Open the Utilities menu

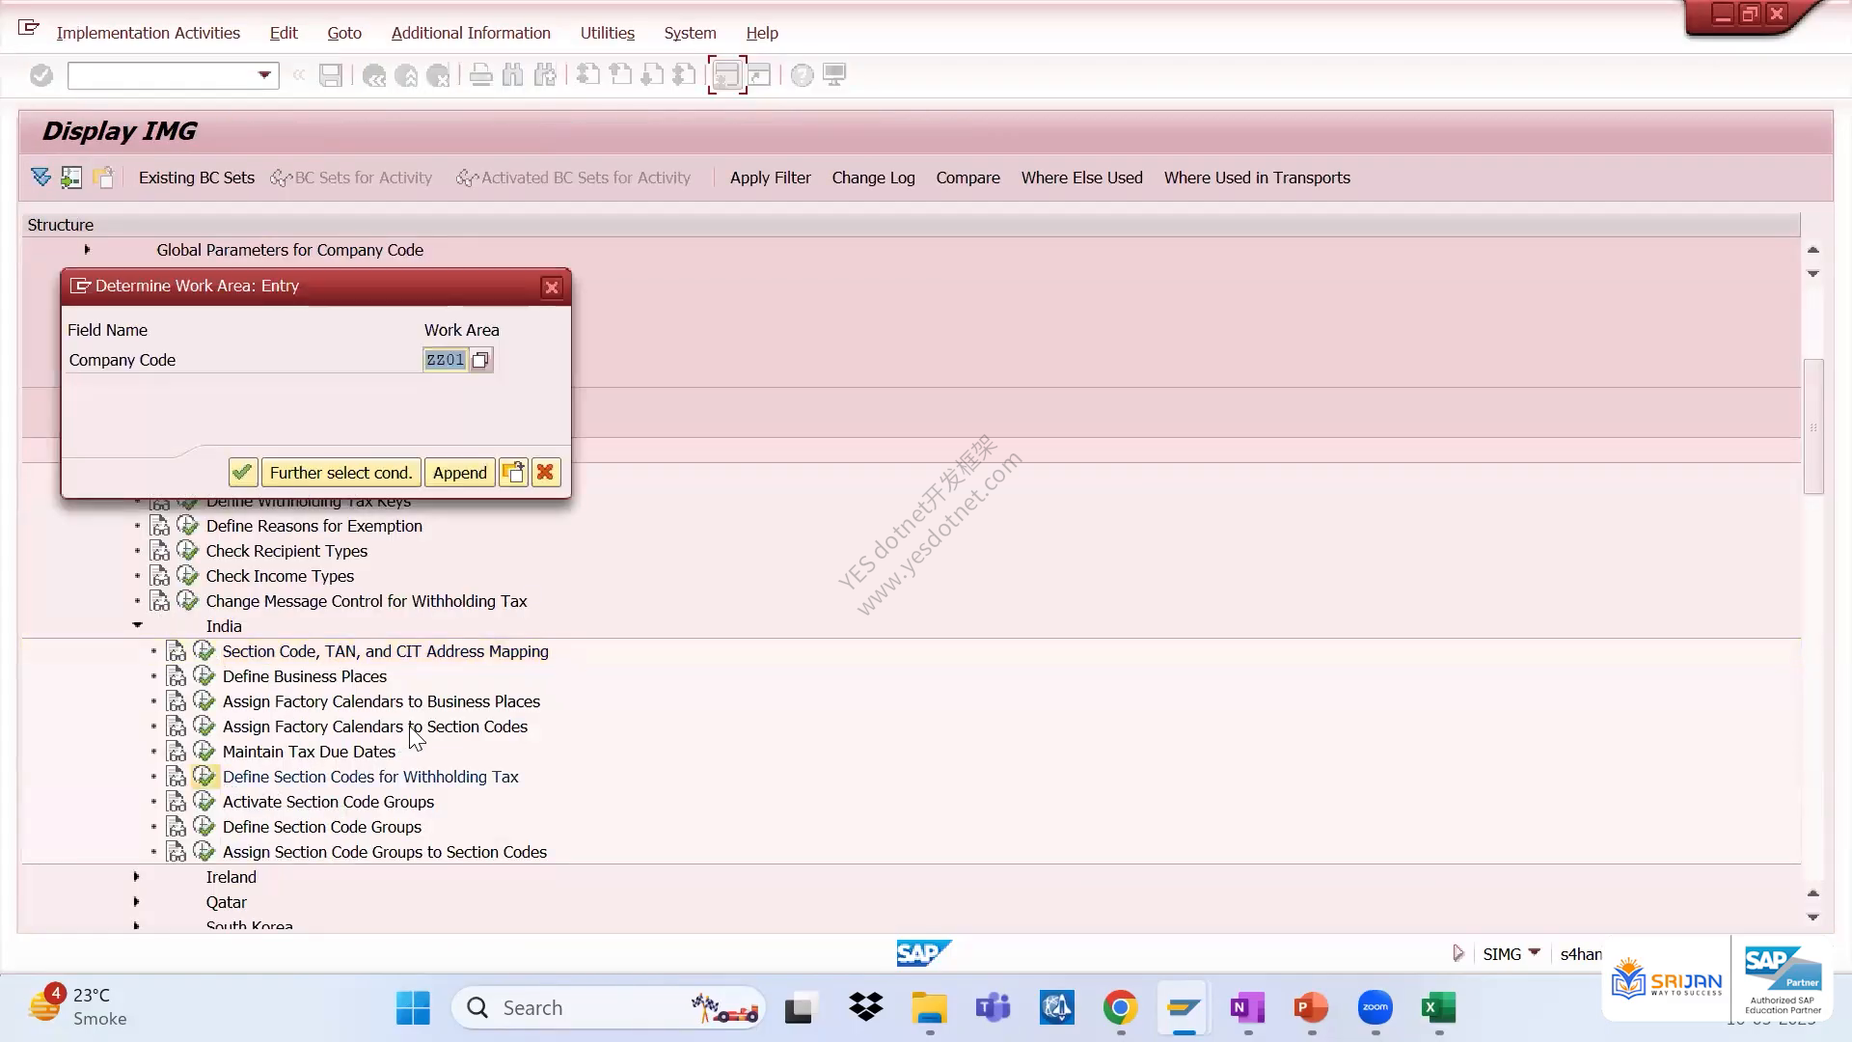pos(607,33)
